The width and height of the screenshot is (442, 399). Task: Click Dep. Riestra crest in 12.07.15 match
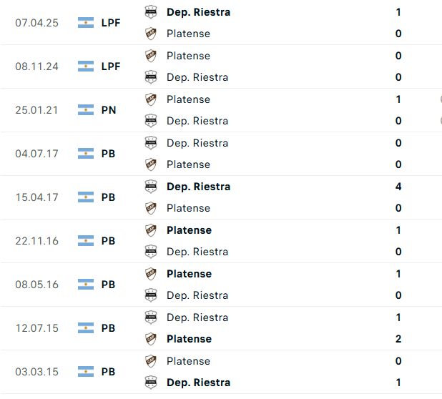(x=151, y=317)
